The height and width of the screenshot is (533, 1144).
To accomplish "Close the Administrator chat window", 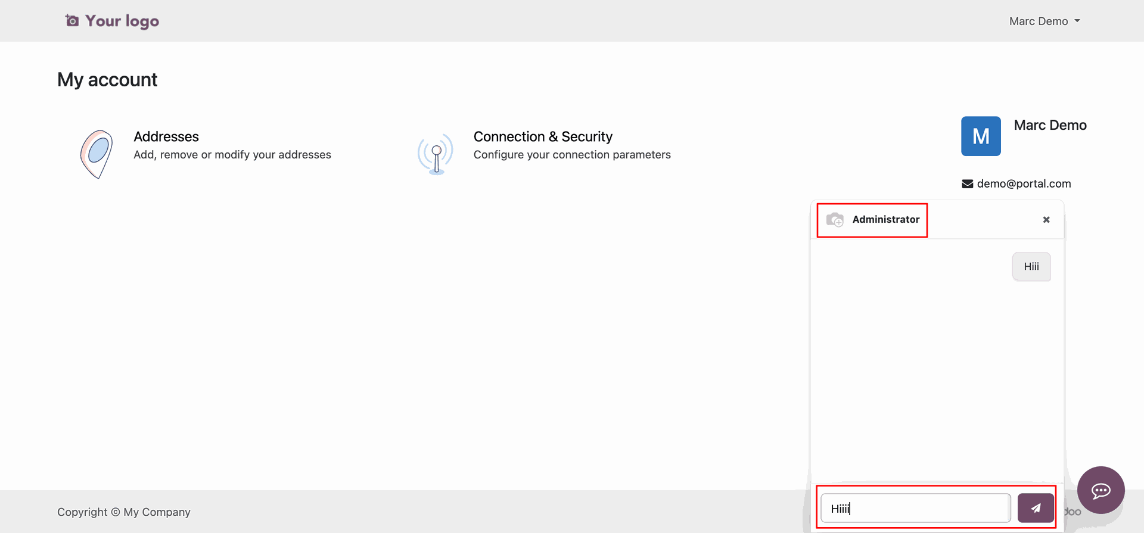I will [1046, 220].
